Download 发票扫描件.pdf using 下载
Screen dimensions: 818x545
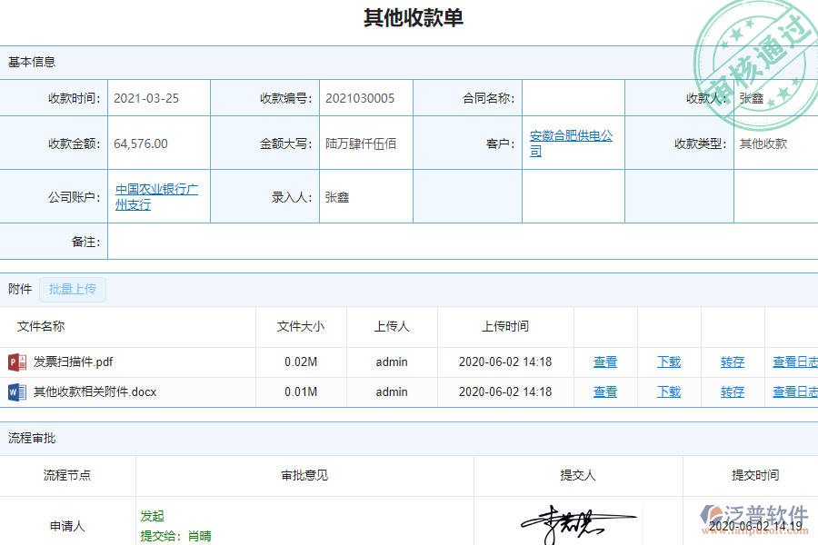tap(669, 362)
